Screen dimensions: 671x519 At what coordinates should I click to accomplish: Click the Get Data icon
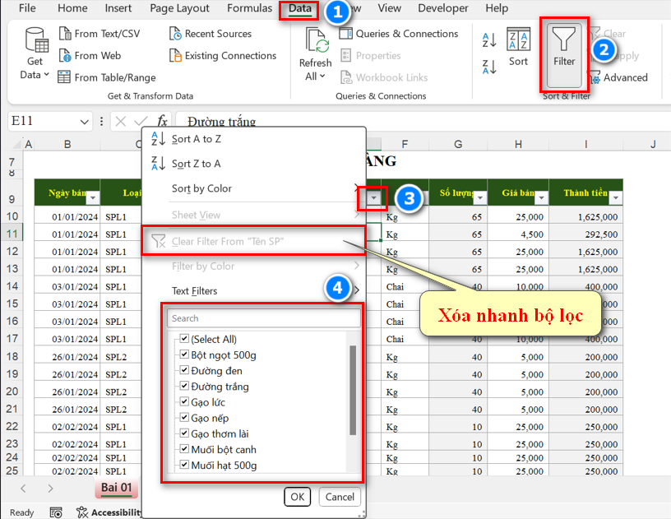(x=35, y=41)
